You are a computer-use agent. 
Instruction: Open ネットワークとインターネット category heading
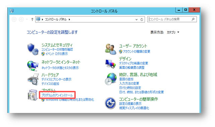[x=61, y=62]
